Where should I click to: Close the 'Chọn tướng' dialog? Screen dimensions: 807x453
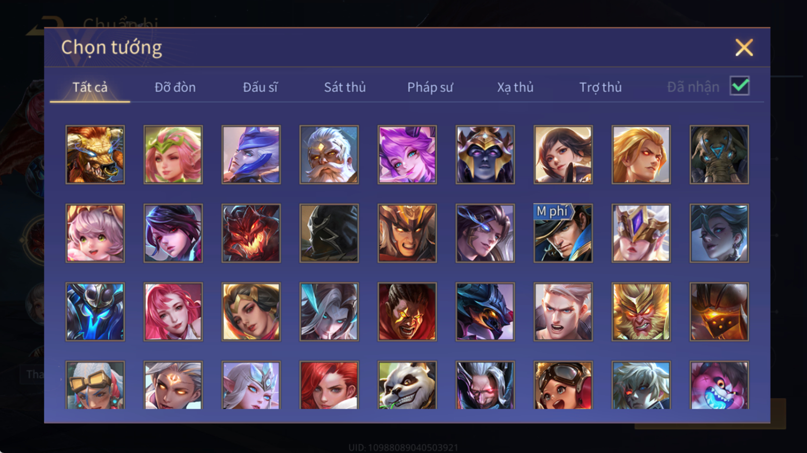tap(744, 47)
